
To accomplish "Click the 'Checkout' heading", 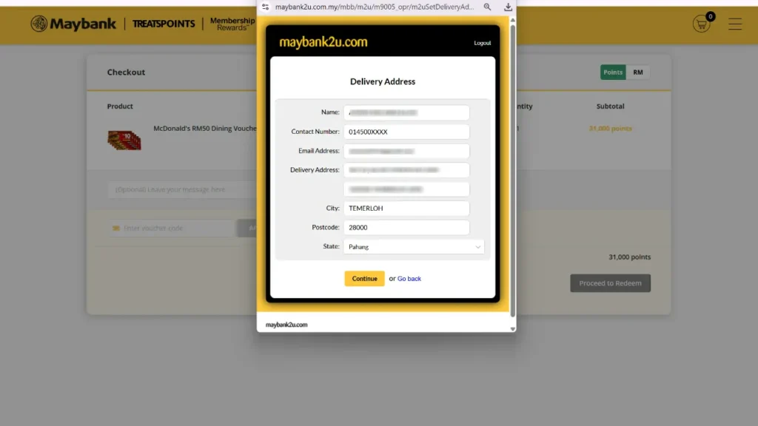I will tap(126, 72).
